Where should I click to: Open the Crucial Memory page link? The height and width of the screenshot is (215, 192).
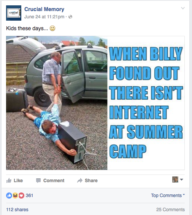[44, 9]
